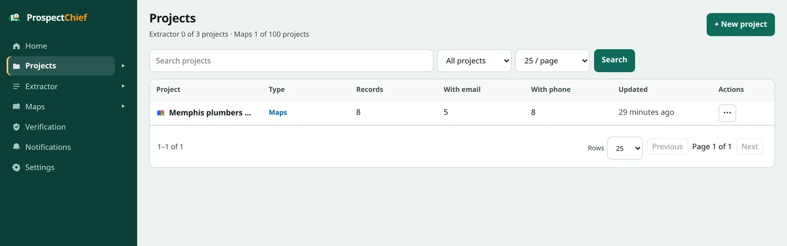Click the Projects folder icon
Image resolution: width=787 pixels, height=246 pixels.
click(x=16, y=66)
